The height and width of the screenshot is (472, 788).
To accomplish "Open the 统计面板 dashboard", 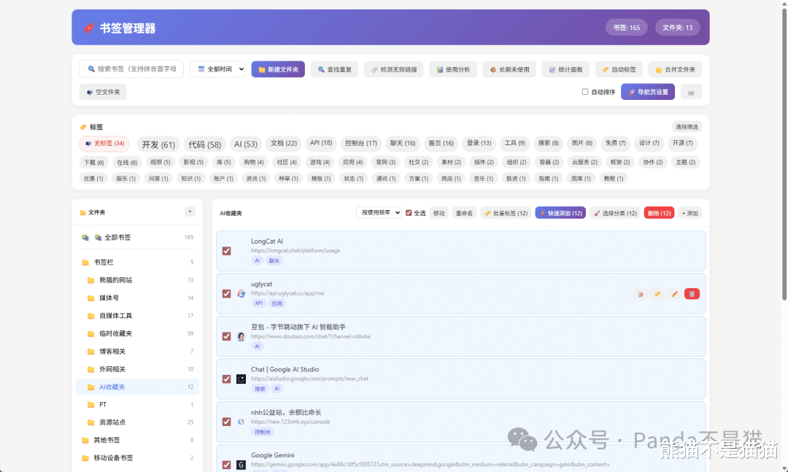I will (x=565, y=69).
